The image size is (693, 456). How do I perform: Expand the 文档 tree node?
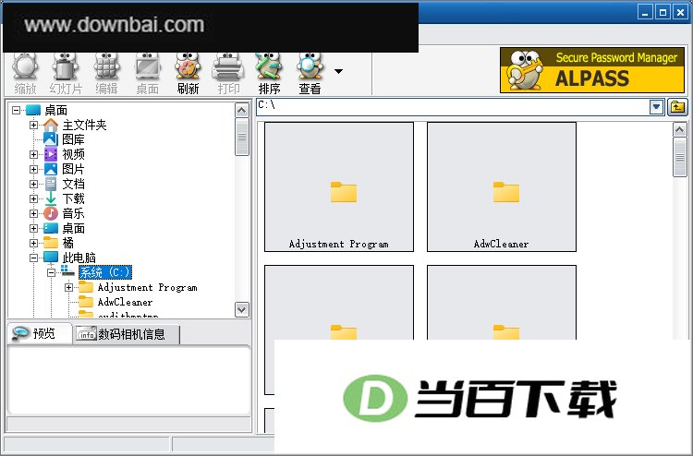[33, 184]
